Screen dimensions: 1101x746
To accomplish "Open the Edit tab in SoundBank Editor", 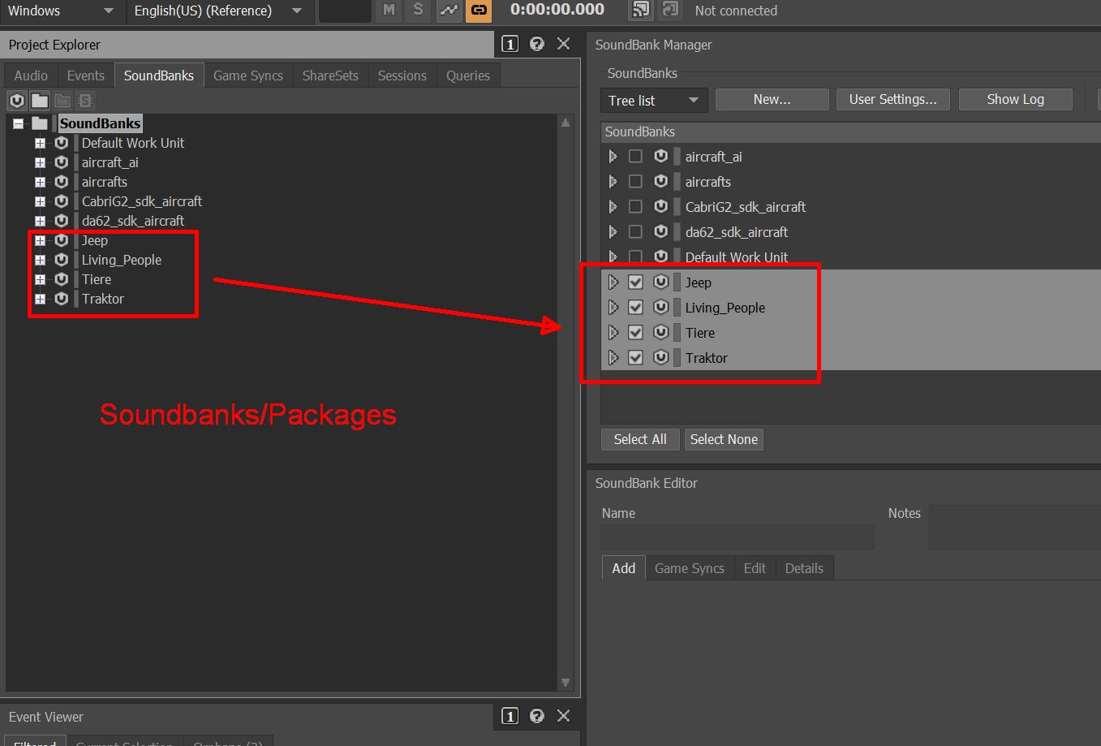I will (755, 568).
